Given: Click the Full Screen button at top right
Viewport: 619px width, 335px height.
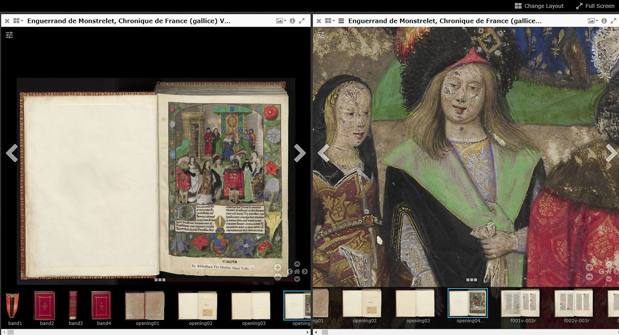Looking at the screenshot, I should [595, 5].
